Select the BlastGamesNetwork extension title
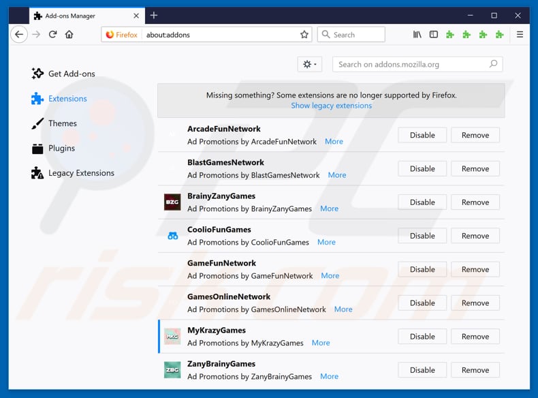Image resolution: width=538 pixels, height=398 pixels. [x=225, y=162]
